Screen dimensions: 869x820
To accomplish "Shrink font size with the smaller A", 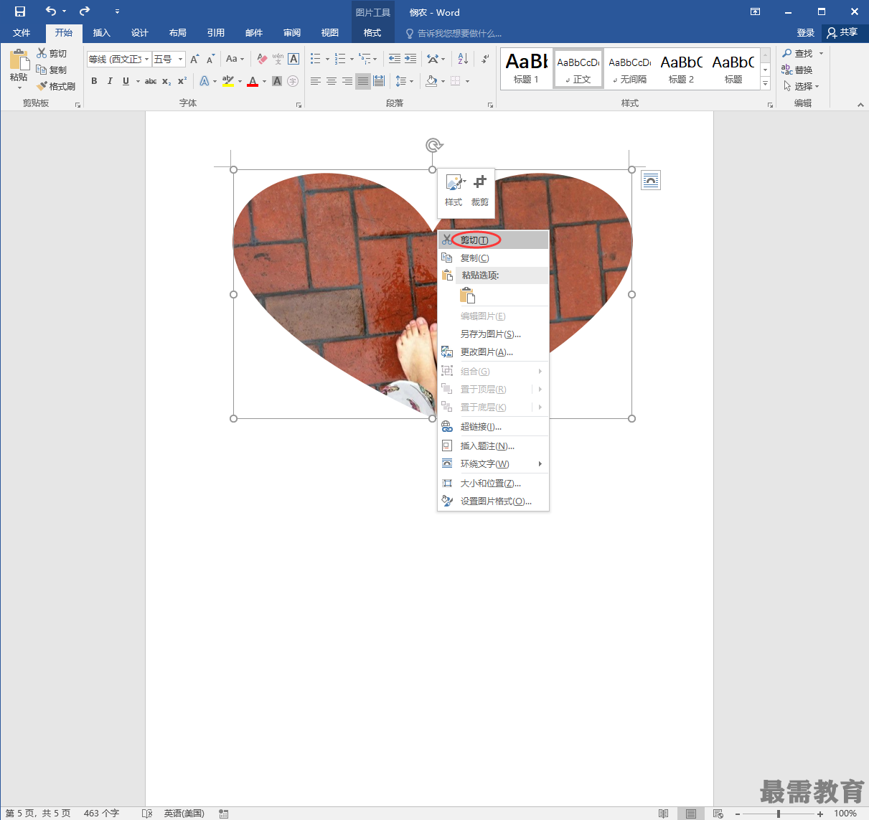I will (210, 59).
